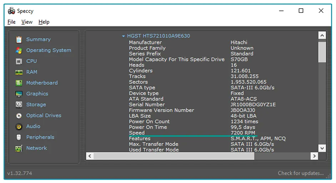Viewport: 336px width, 183px height.
Task: Click the horizontal scrollbar thumb
Action: pos(174,156)
